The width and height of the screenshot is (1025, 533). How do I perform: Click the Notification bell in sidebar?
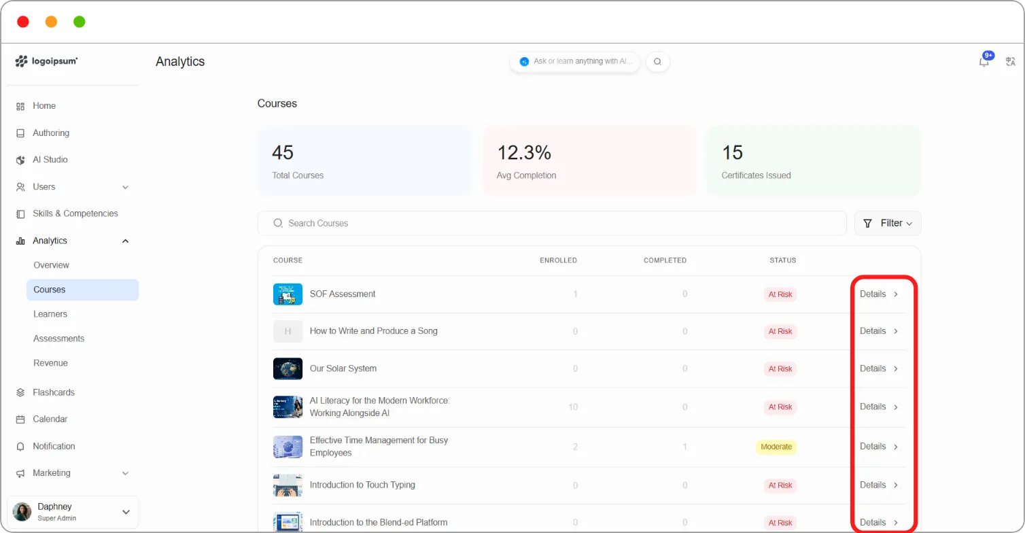20,447
